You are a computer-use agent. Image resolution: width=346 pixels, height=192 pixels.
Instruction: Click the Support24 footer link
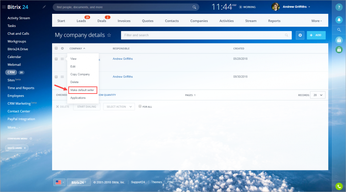[138, 182]
